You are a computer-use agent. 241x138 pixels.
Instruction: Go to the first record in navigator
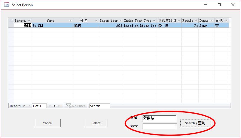pyautogui.click(x=24, y=106)
